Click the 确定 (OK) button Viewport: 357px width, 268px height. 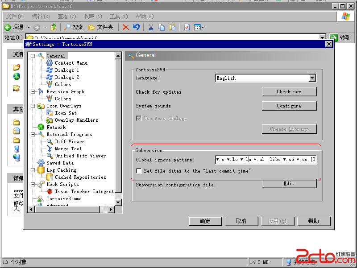click(x=205, y=221)
